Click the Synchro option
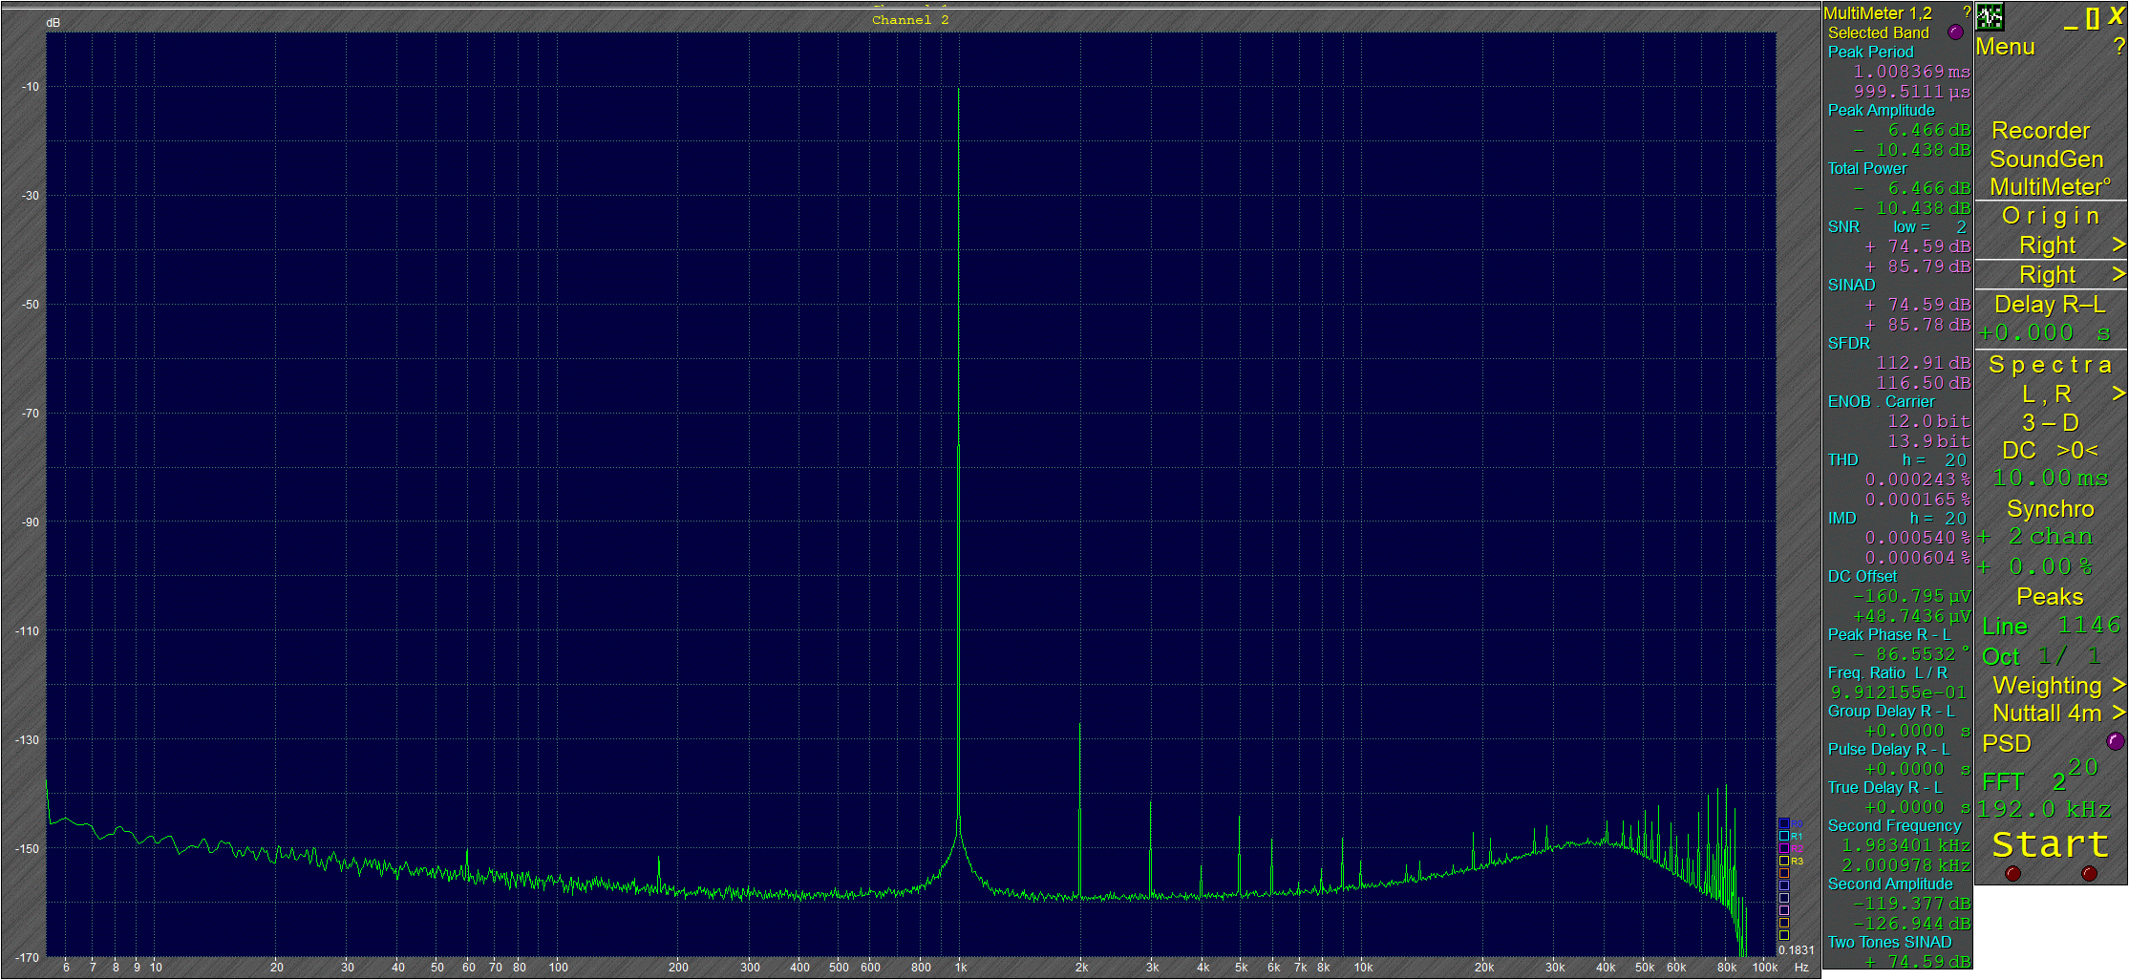2129x980 pixels. (x=2051, y=509)
